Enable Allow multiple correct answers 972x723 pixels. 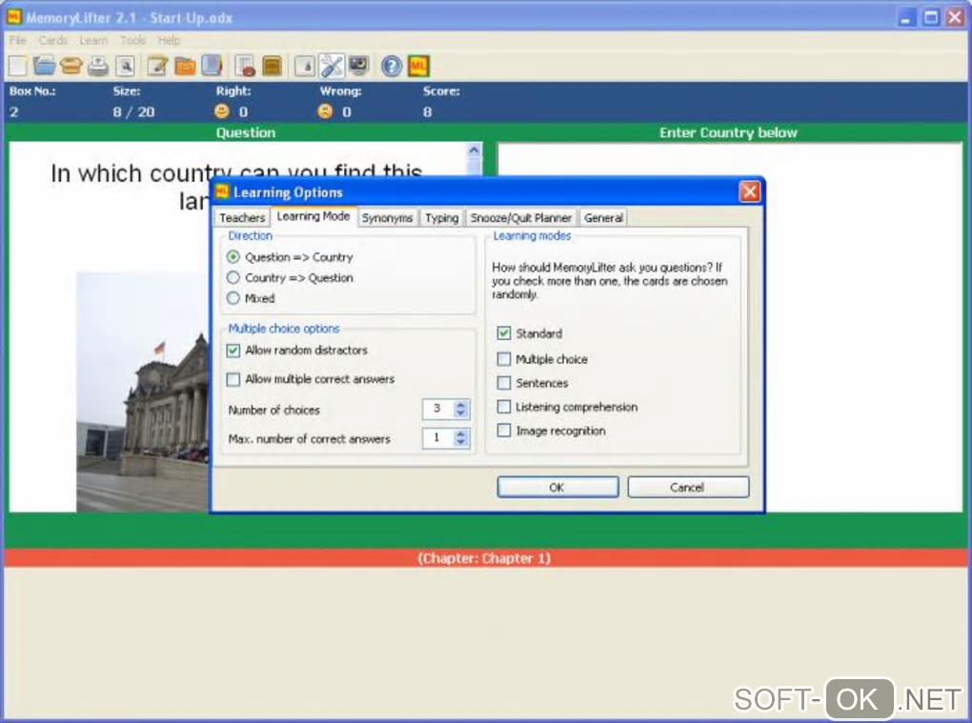pos(233,379)
